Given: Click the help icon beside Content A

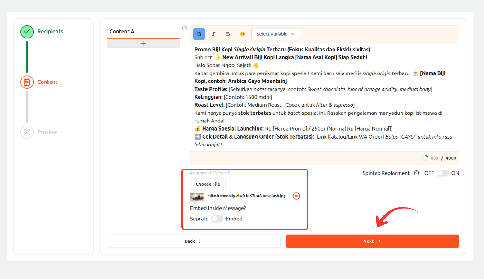Looking at the screenshot, I should point(185,28).
